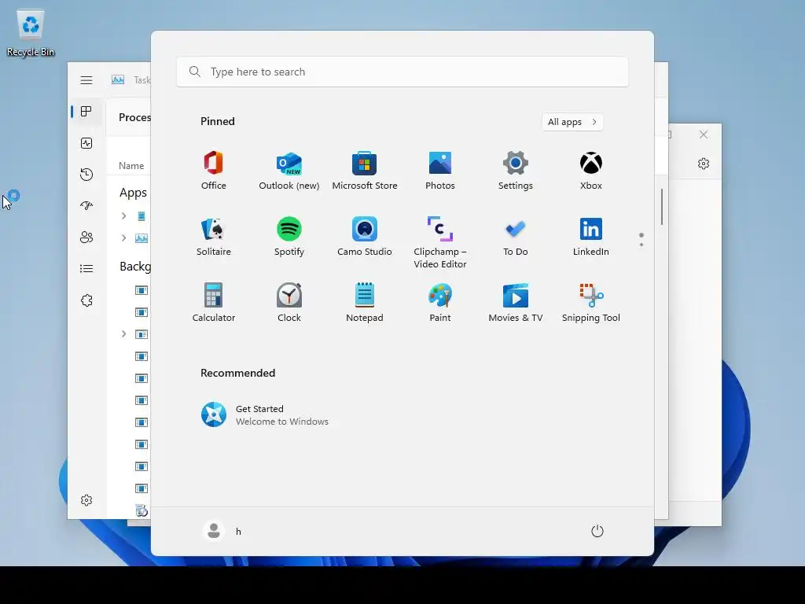
Task: Expand the first app row in Task Manager
Action: tap(123, 215)
